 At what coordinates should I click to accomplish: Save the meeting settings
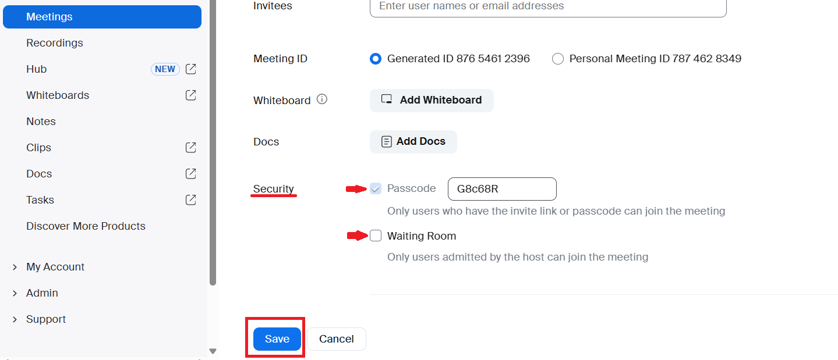(x=277, y=339)
